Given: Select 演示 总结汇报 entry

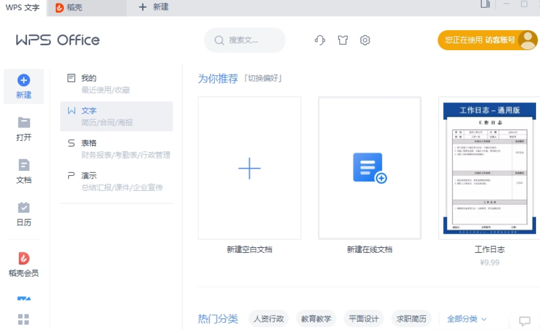Looking at the screenshot, I should pos(116,181).
